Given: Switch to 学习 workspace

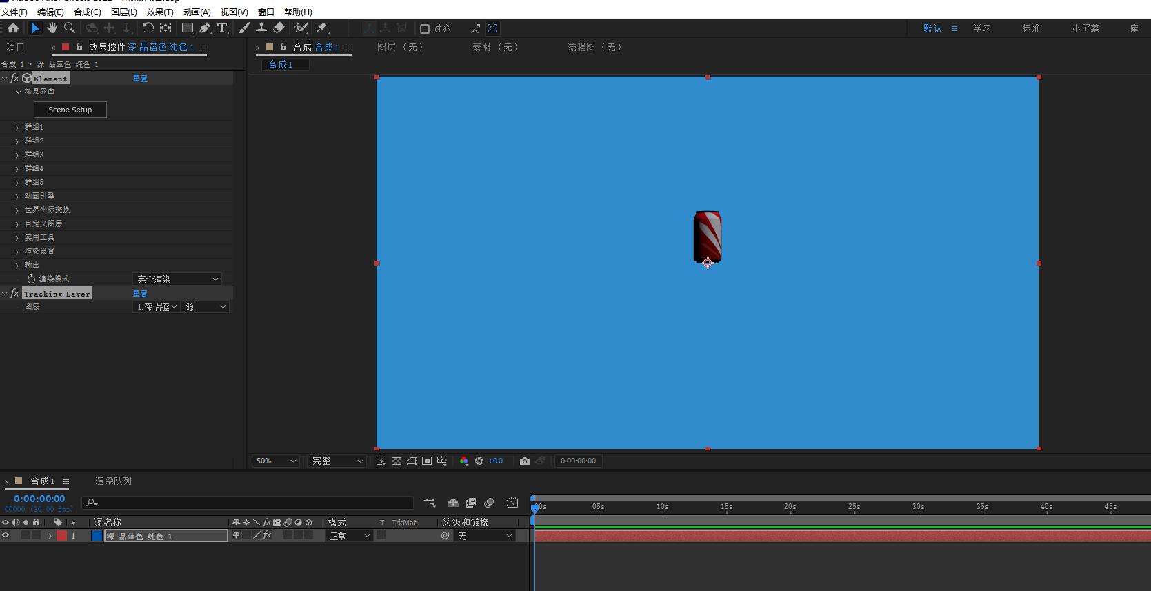Looking at the screenshot, I should pos(982,28).
